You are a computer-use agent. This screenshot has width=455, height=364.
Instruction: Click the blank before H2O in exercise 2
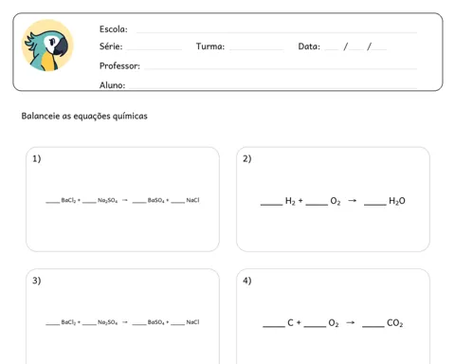[375, 205]
